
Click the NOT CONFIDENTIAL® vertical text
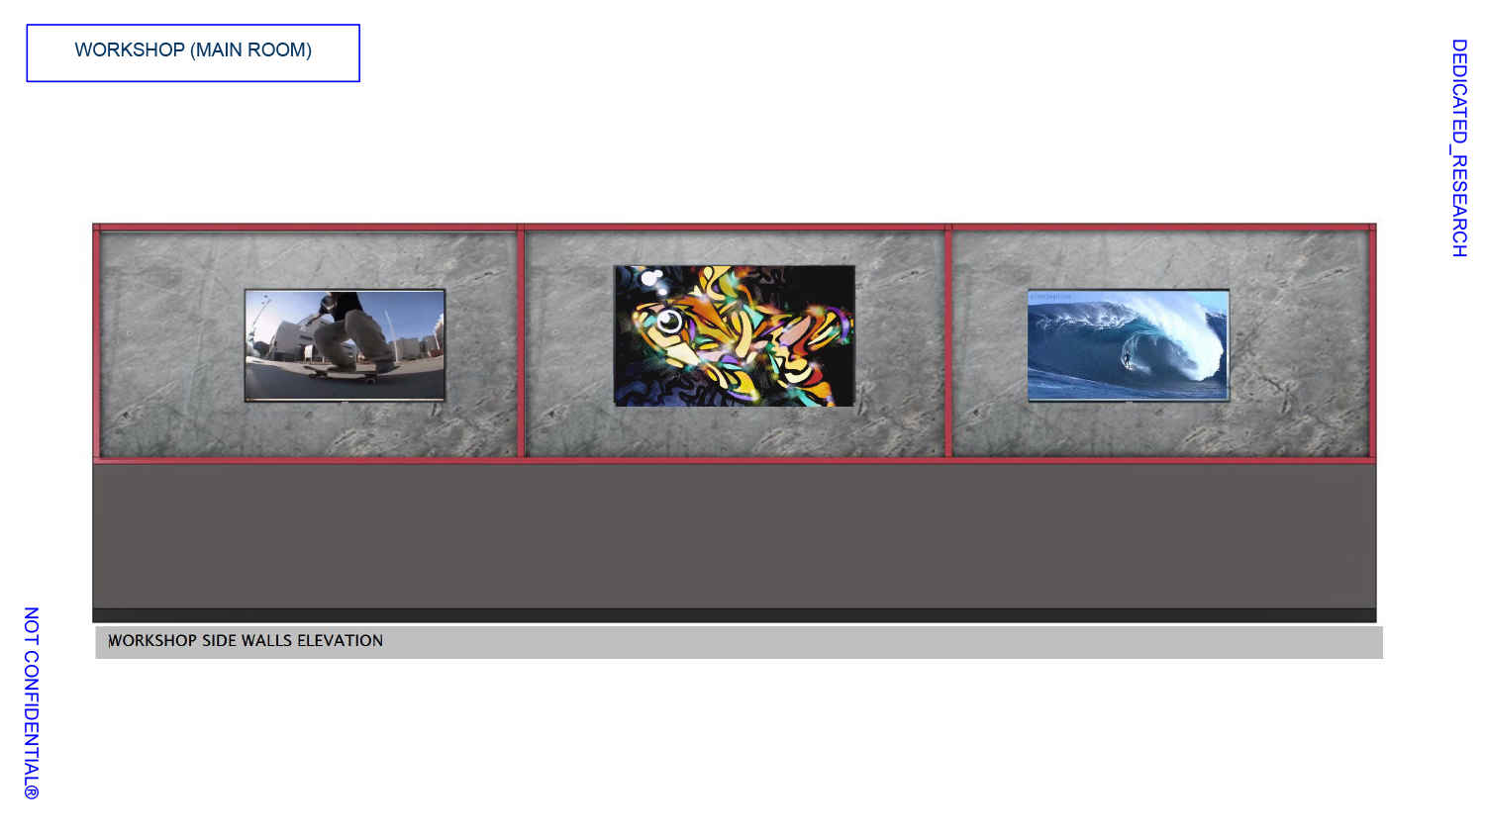click(28, 704)
